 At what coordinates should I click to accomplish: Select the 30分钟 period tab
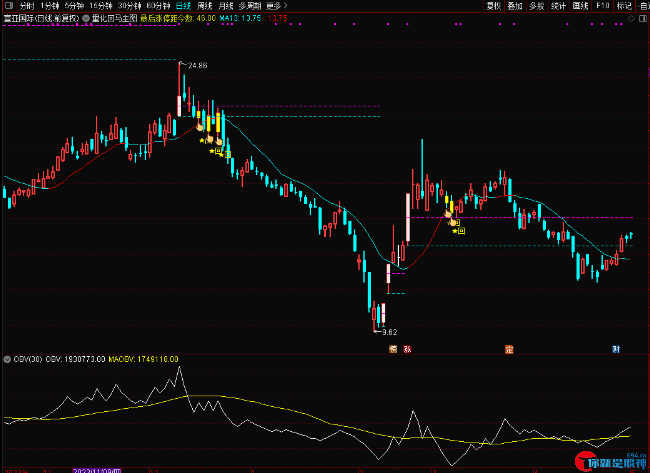coord(130,6)
